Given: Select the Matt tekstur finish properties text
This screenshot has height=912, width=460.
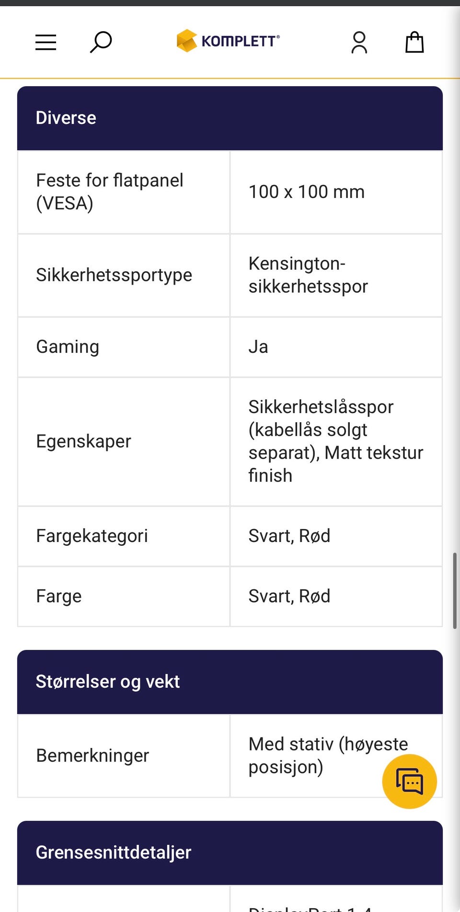Looking at the screenshot, I should pyautogui.click(x=335, y=464).
